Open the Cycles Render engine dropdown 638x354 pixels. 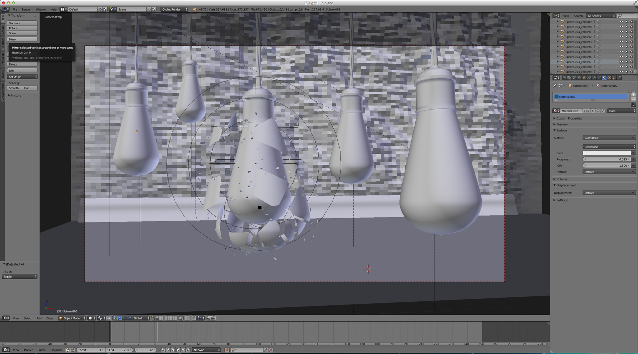174,9
